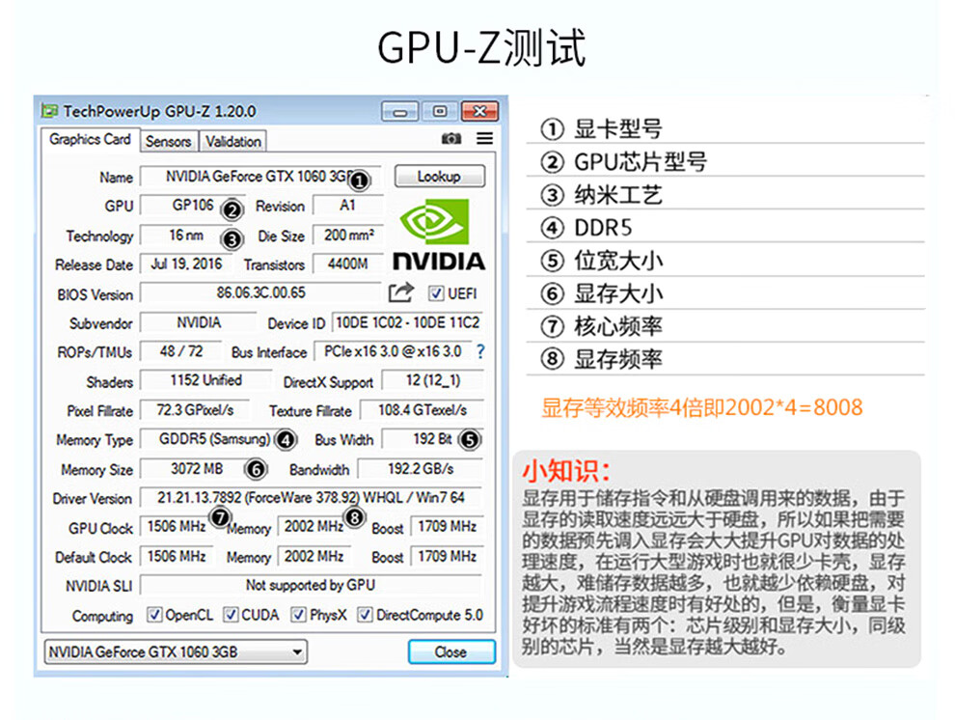Click the Shaders field 1152 Unified
The width and height of the screenshot is (955, 720).
coord(205,380)
